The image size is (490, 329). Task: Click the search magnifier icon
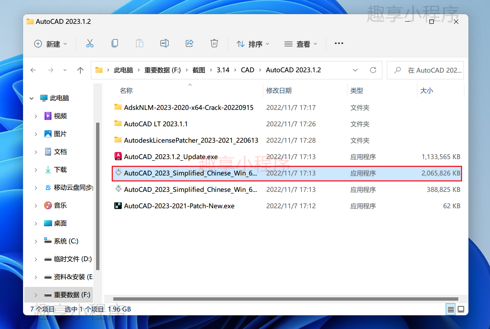tap(398, 70)
